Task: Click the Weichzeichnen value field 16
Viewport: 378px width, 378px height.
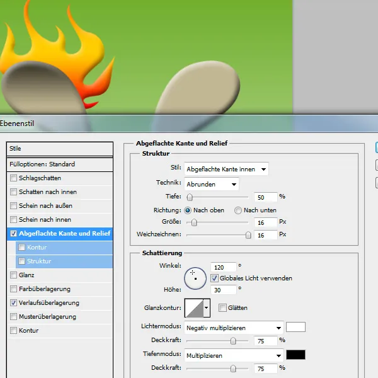Action: 265,235
